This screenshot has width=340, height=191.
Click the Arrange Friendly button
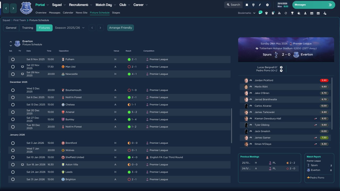coord(121,28)
